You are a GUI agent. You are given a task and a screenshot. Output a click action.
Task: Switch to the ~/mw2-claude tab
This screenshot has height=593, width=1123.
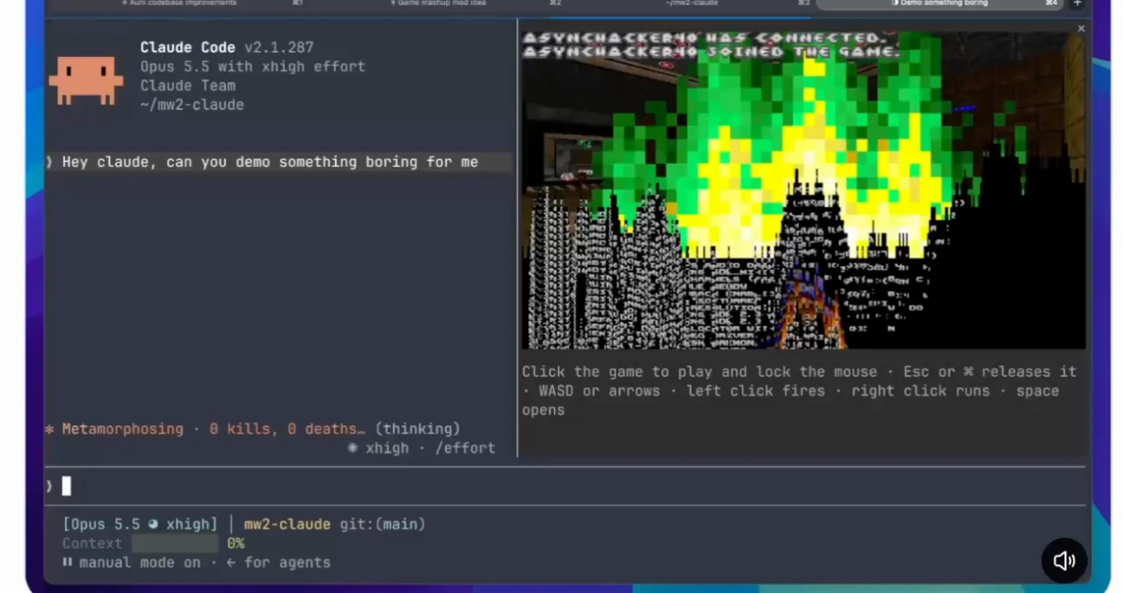tap(691, 3)
